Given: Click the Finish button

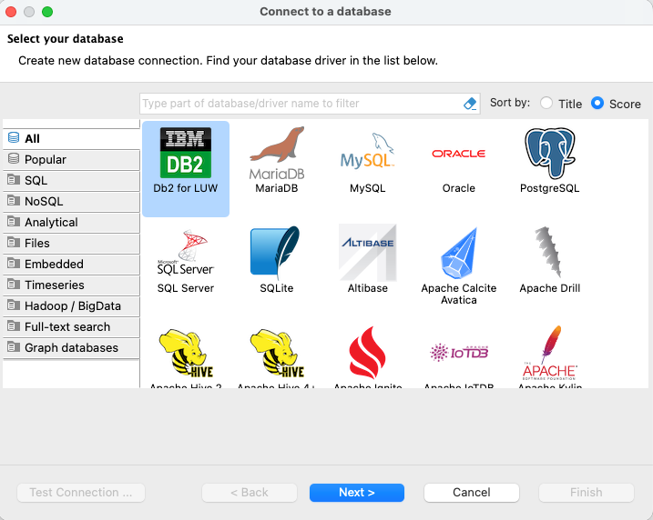Looking at the screenshot, I should [587, 493].
